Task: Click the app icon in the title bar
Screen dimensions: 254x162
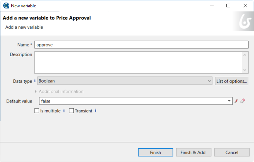Action: 6,6
